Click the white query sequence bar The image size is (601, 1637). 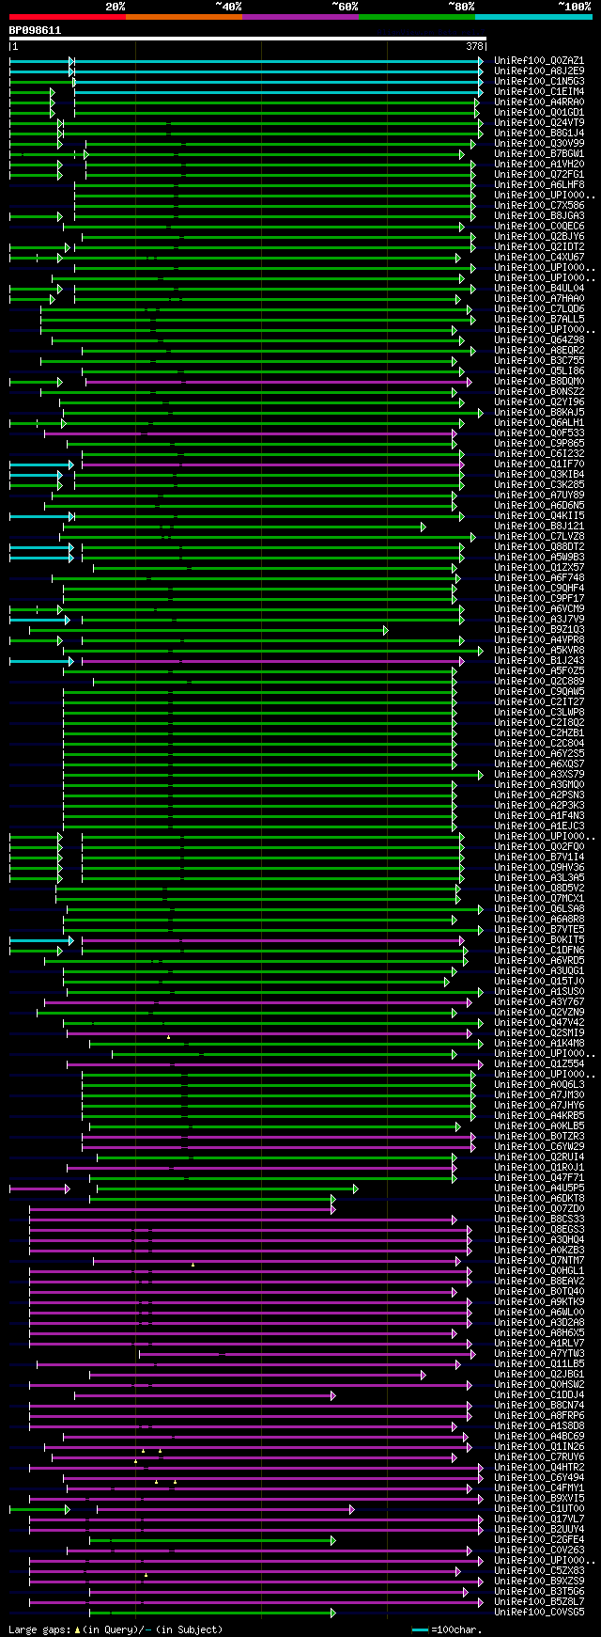click(x=248, y=39)
